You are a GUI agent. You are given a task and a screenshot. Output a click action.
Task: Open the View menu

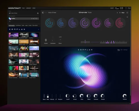[x=34, y=8]
